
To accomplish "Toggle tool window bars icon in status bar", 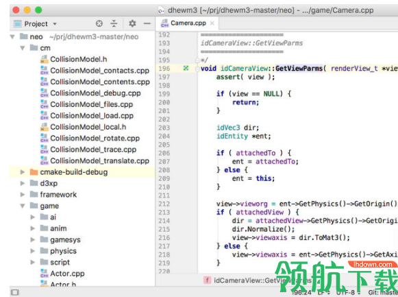I will (x=15, y=292).
